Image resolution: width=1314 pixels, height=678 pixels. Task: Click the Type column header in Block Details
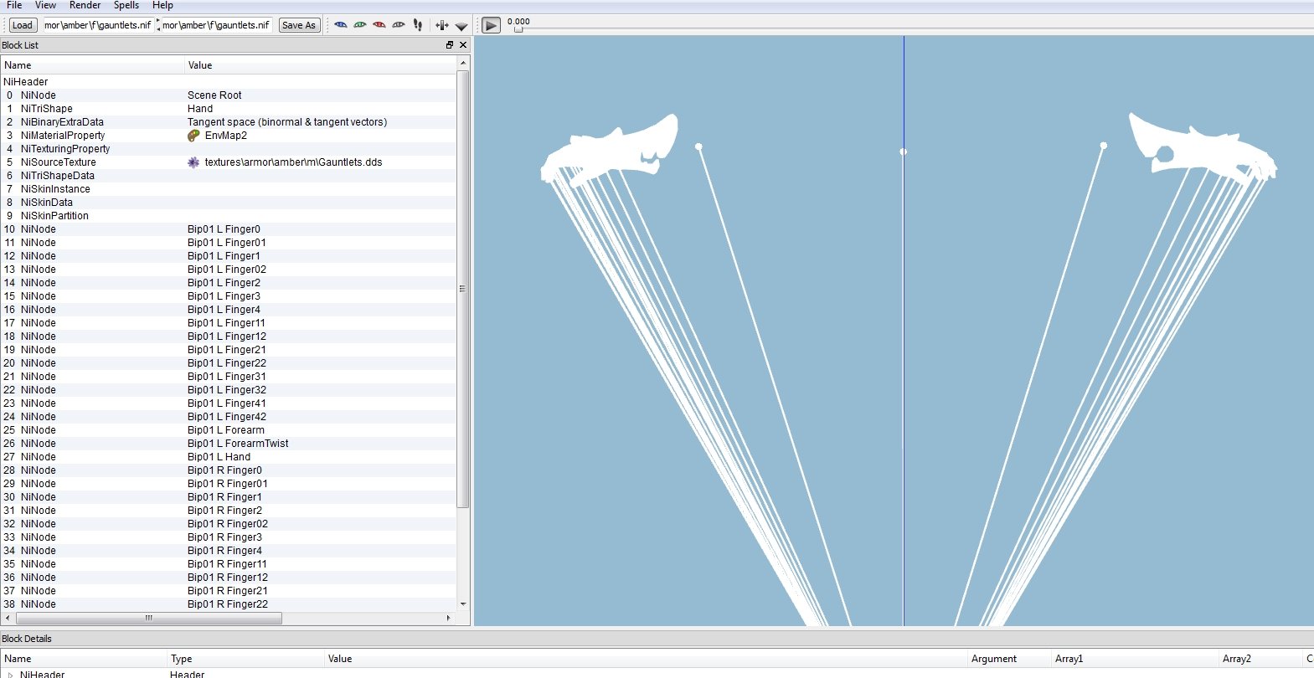point(245,659)
